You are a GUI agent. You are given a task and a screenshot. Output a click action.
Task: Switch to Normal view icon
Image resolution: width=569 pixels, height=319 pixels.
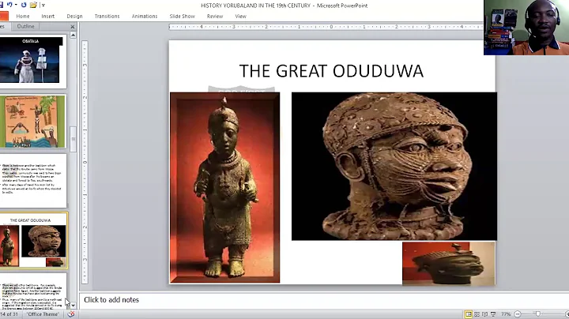click(x=469, y=314)
